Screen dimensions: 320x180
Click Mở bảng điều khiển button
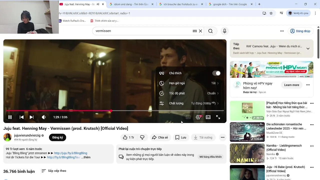point(210,157)
